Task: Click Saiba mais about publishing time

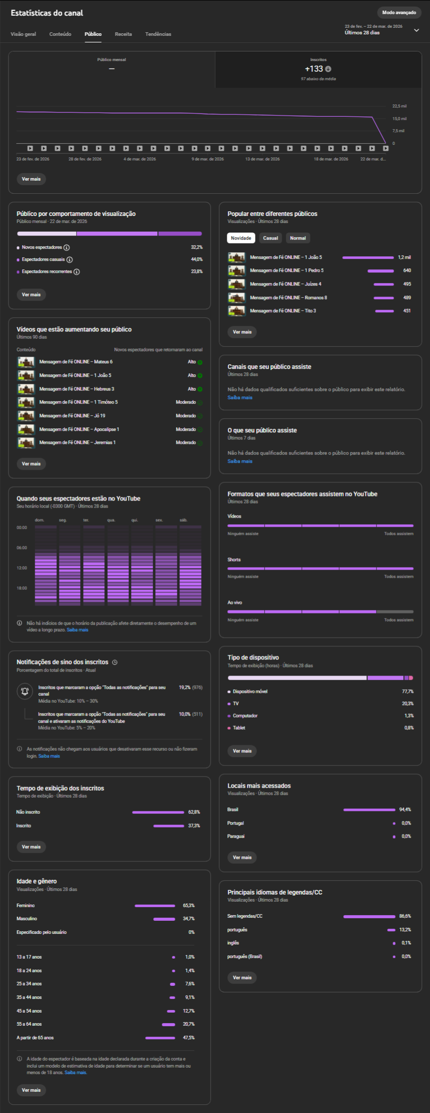Action: click(78, 630)
